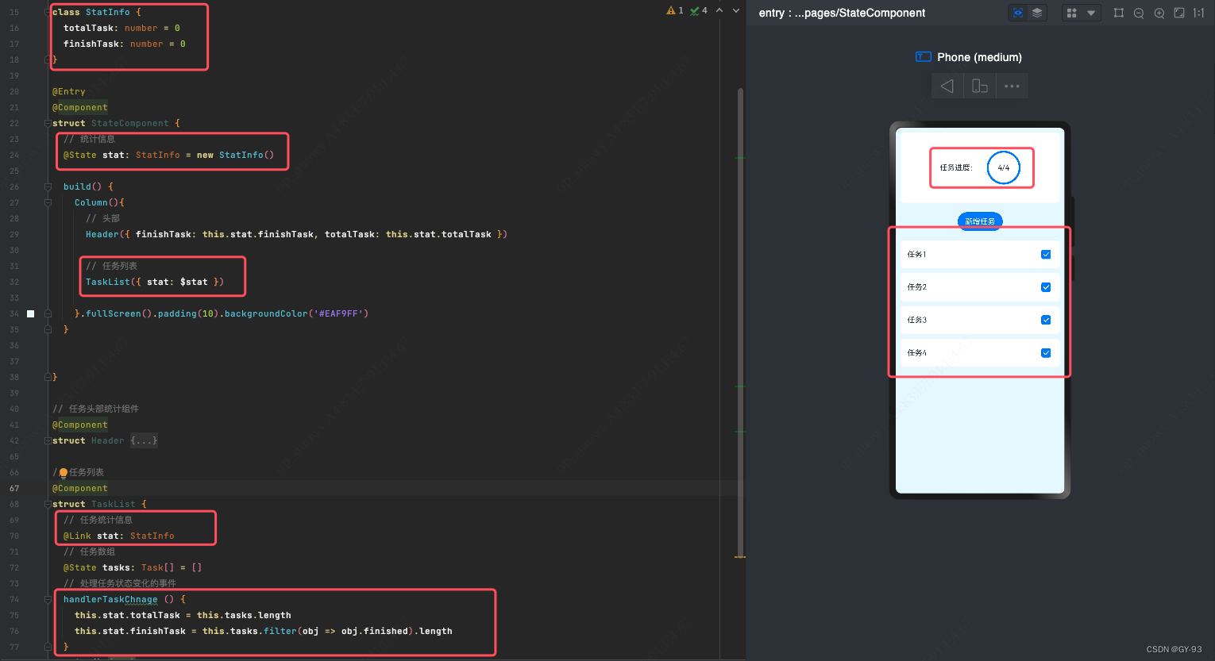1215x661 pixels.
Task: Go to next highlighted problem arrow
Action: tap(736, 10)
